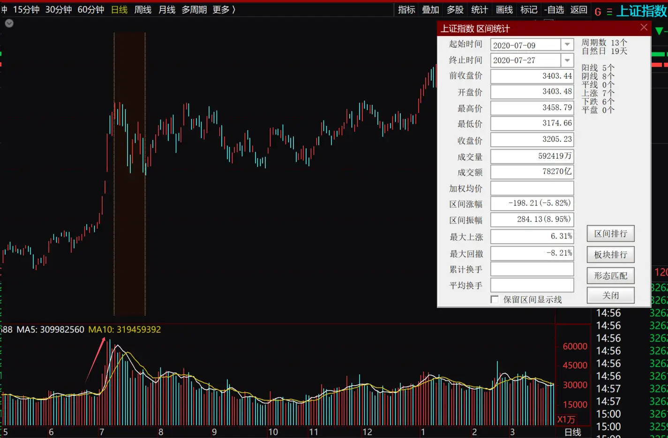Click the 成交量 value 592419万
668x438 pixels.
coord(532,156)
